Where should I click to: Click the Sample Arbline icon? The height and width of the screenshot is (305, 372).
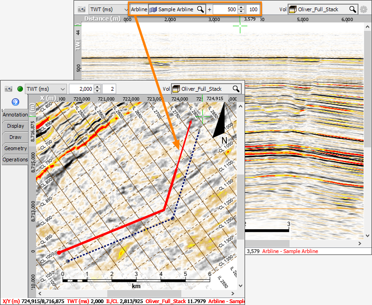click(153, 9)
